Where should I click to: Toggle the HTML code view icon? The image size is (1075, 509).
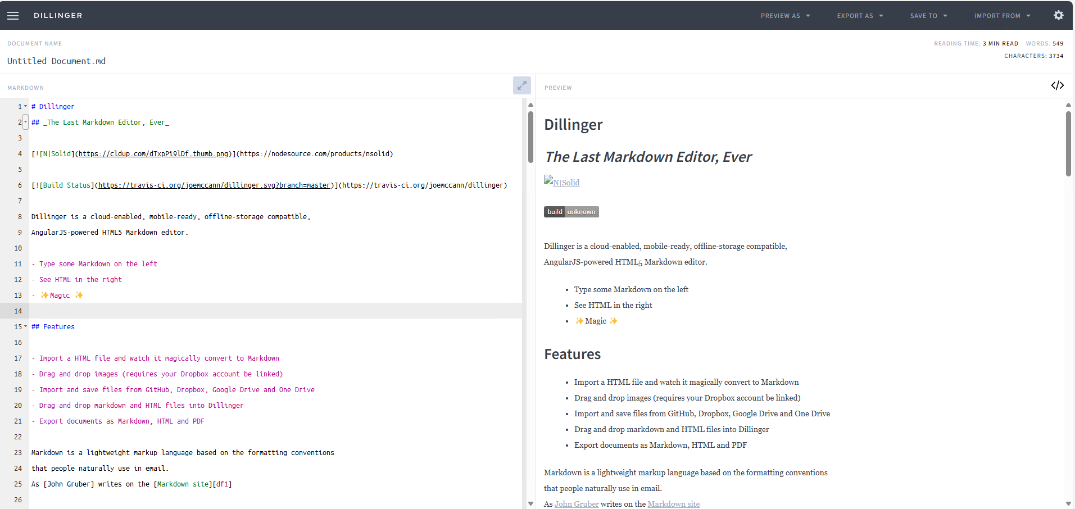tap(1058, 85)
